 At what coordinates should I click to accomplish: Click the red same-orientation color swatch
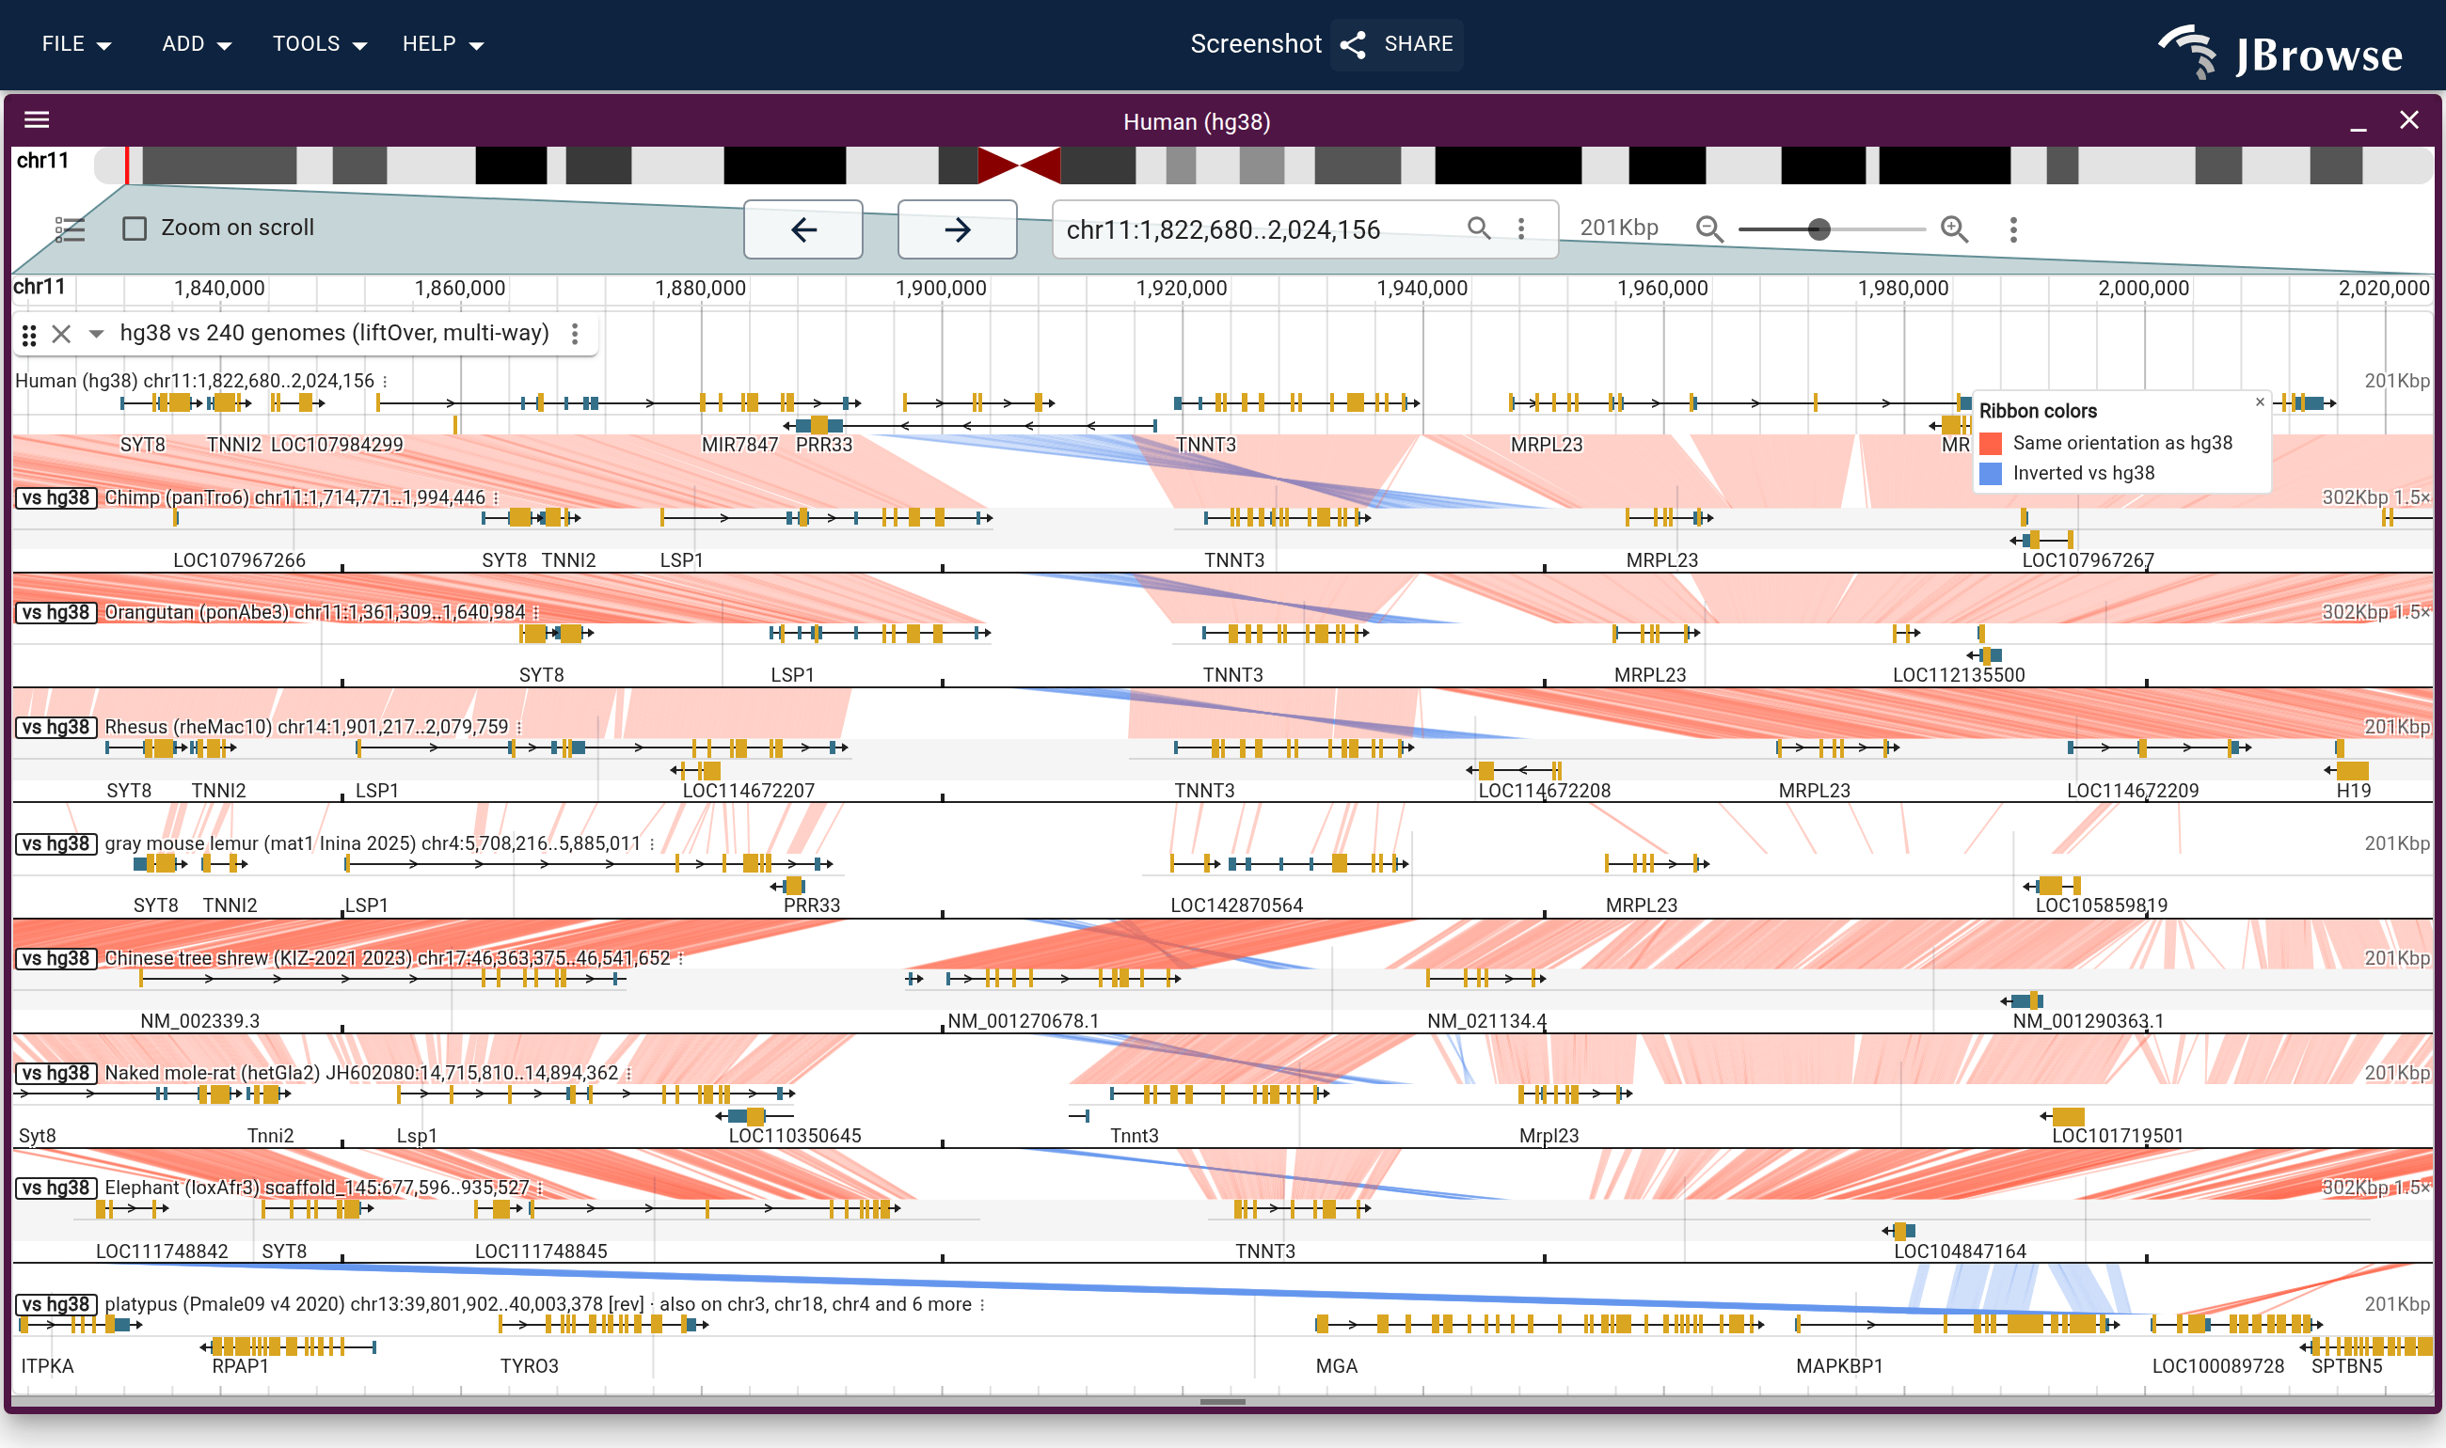point(1990,444)
